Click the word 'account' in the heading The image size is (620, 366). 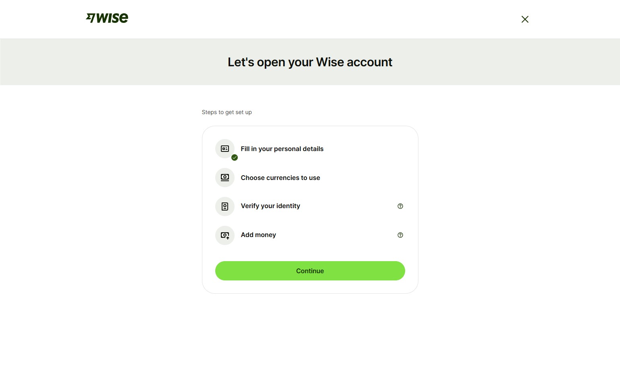(369, 62)
